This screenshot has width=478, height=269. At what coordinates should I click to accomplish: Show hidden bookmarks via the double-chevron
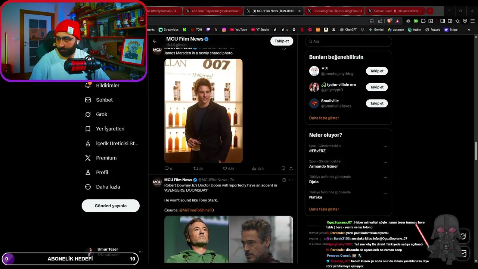(x=469, y=30)
